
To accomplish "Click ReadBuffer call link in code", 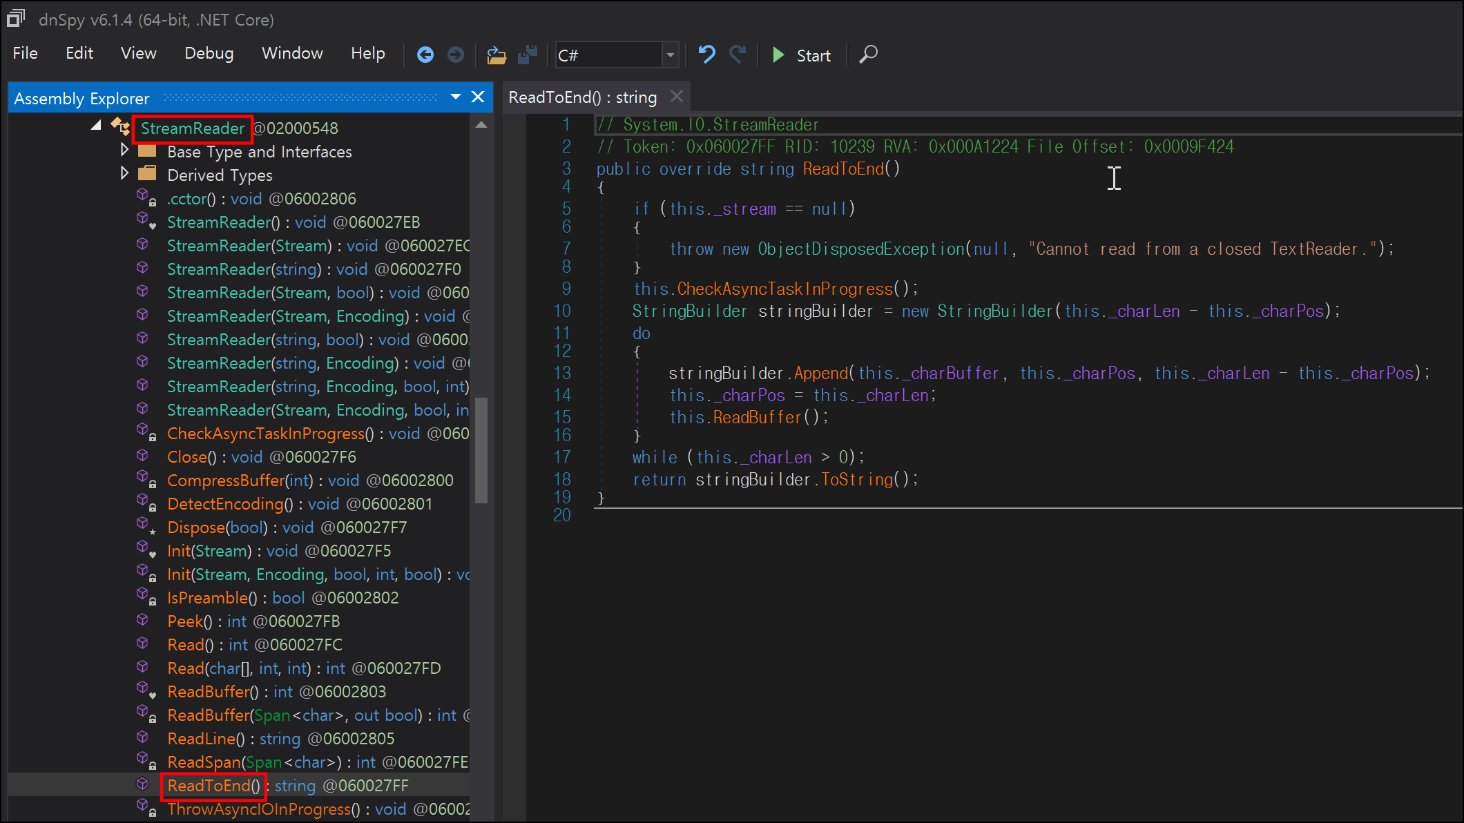I will 757,417.
